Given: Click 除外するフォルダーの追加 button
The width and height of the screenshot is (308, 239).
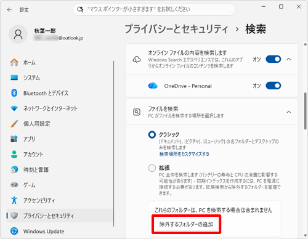Looking at the screenshot, I should [187, 224].
